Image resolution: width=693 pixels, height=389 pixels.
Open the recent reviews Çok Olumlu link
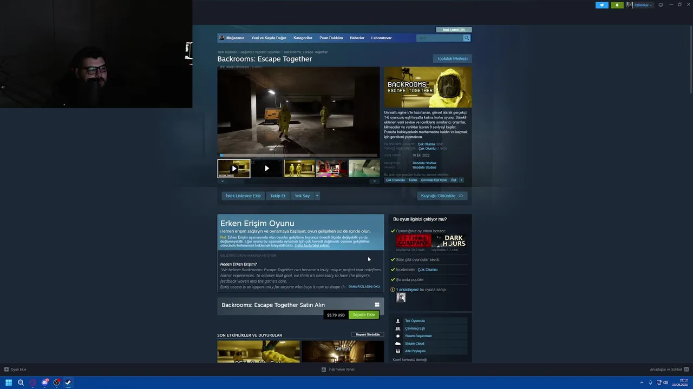coord(426,144)
